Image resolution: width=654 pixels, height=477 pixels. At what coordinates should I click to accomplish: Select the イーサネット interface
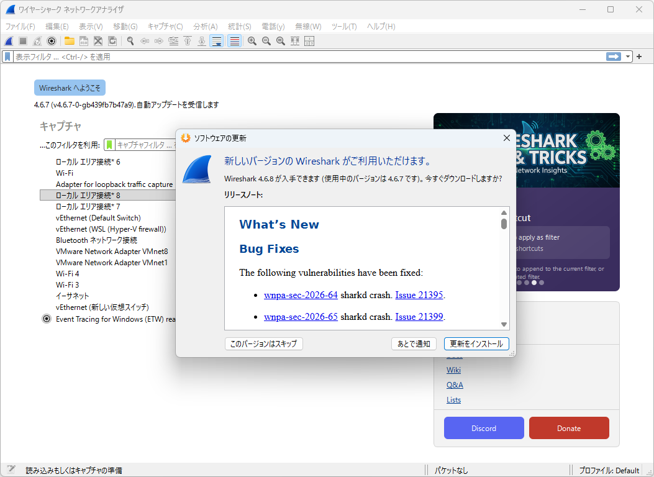pyautogui.click(x=72, y=296)
